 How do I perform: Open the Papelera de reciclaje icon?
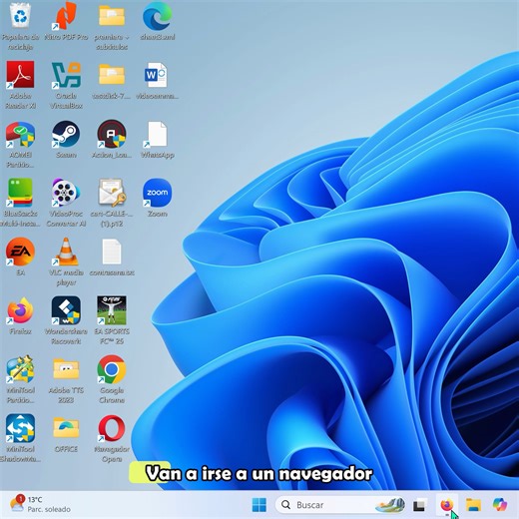tap(20, 17)
